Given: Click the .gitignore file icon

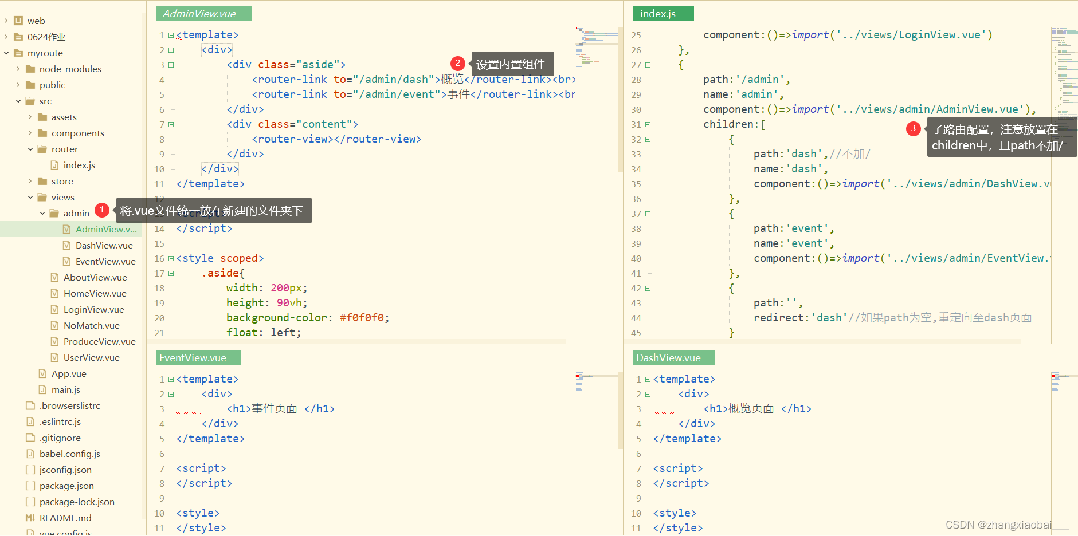Looking at the screenshot, I should 30,438.
